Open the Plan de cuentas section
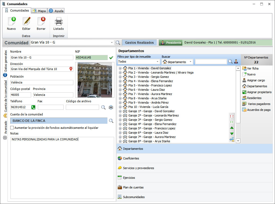The height and width of the screenshot is (204, 275). click(194, 187)
